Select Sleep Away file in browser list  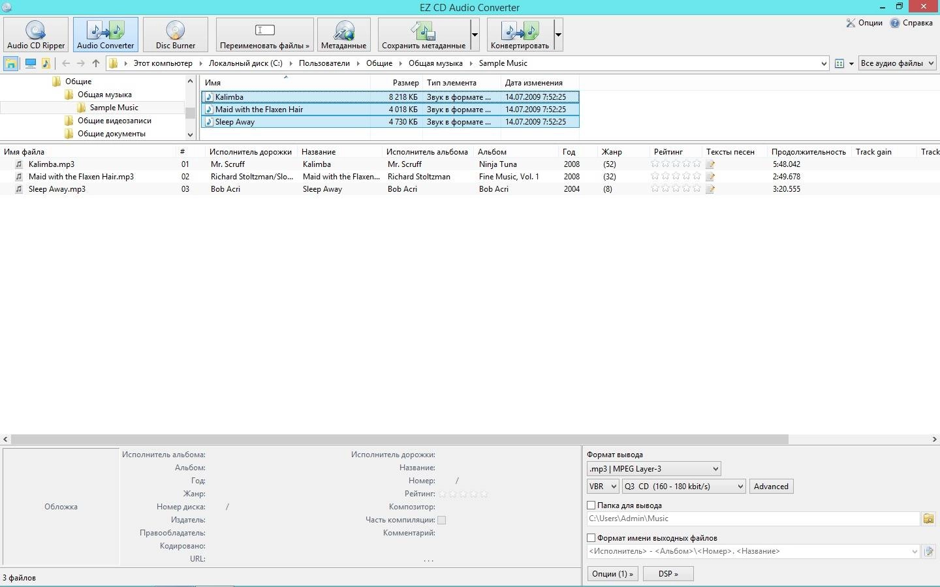coord(390,122)
